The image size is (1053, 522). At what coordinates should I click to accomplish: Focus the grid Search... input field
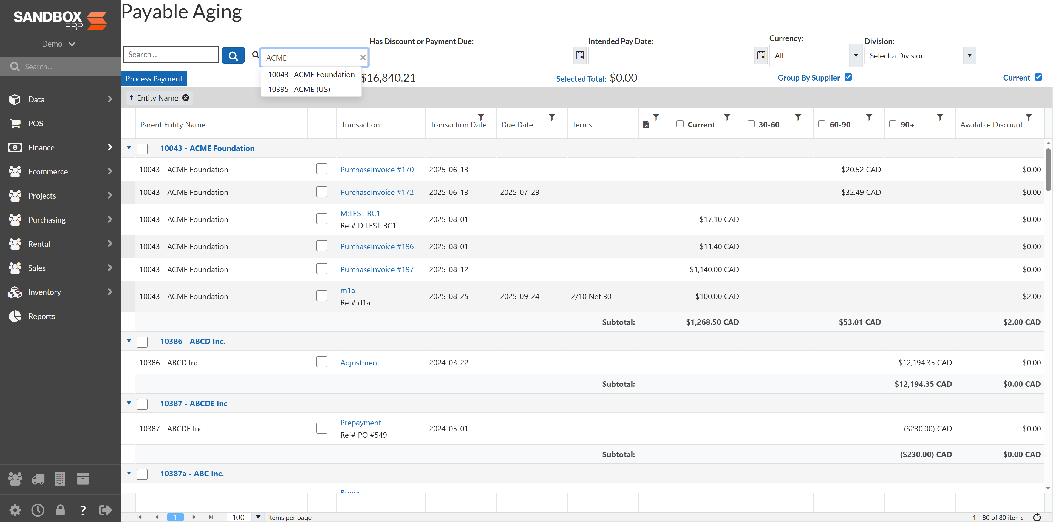(x=171, y=54)
